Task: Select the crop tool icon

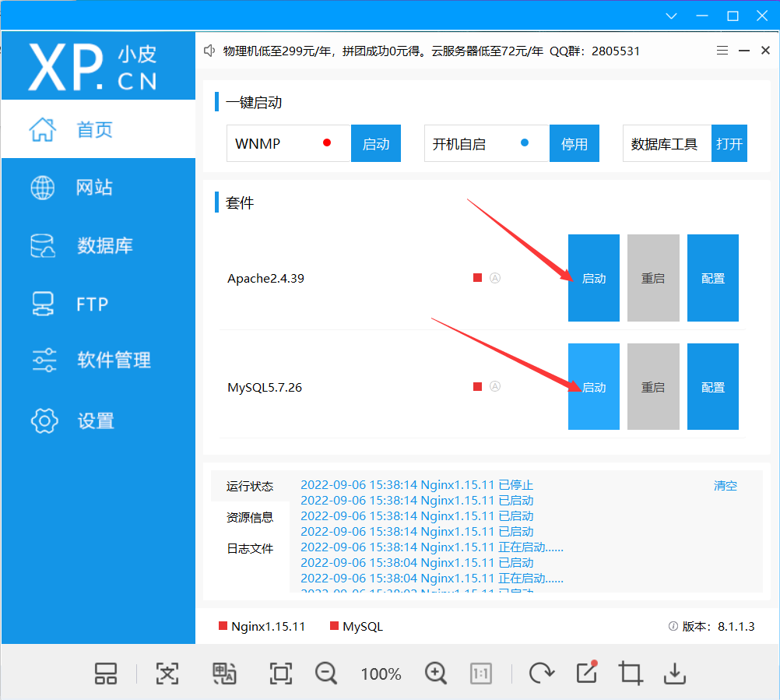Action: tap(631, 674)
